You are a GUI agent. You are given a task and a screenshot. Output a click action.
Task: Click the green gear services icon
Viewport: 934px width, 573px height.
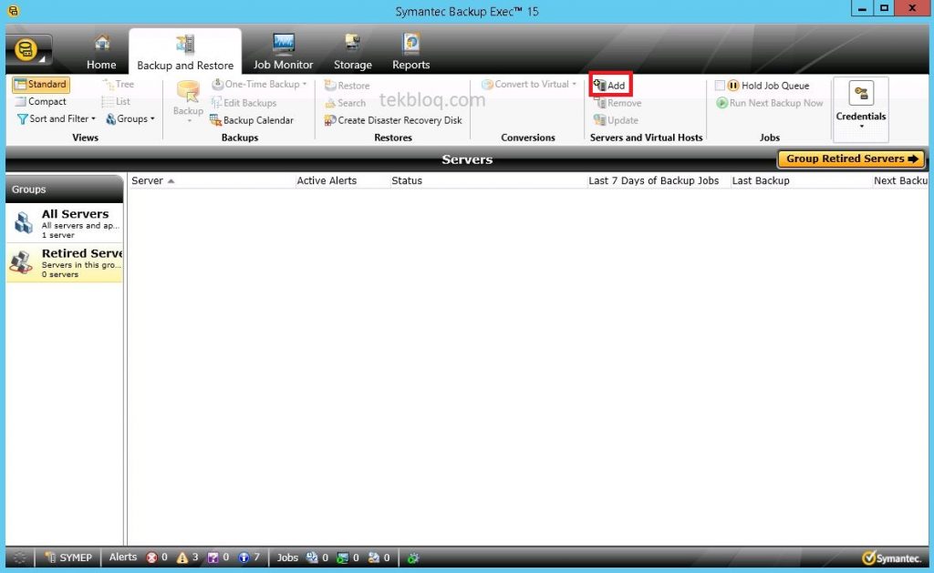[413, 558]
